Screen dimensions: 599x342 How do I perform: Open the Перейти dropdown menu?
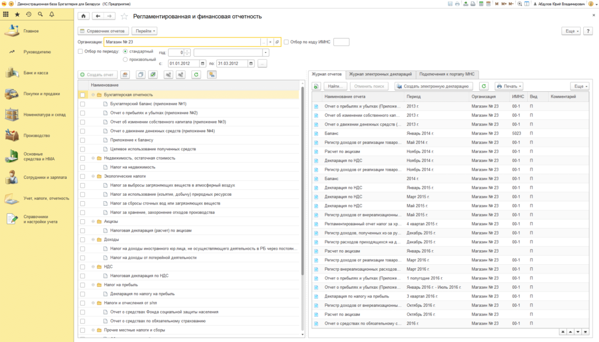click(x=144, y=31)
